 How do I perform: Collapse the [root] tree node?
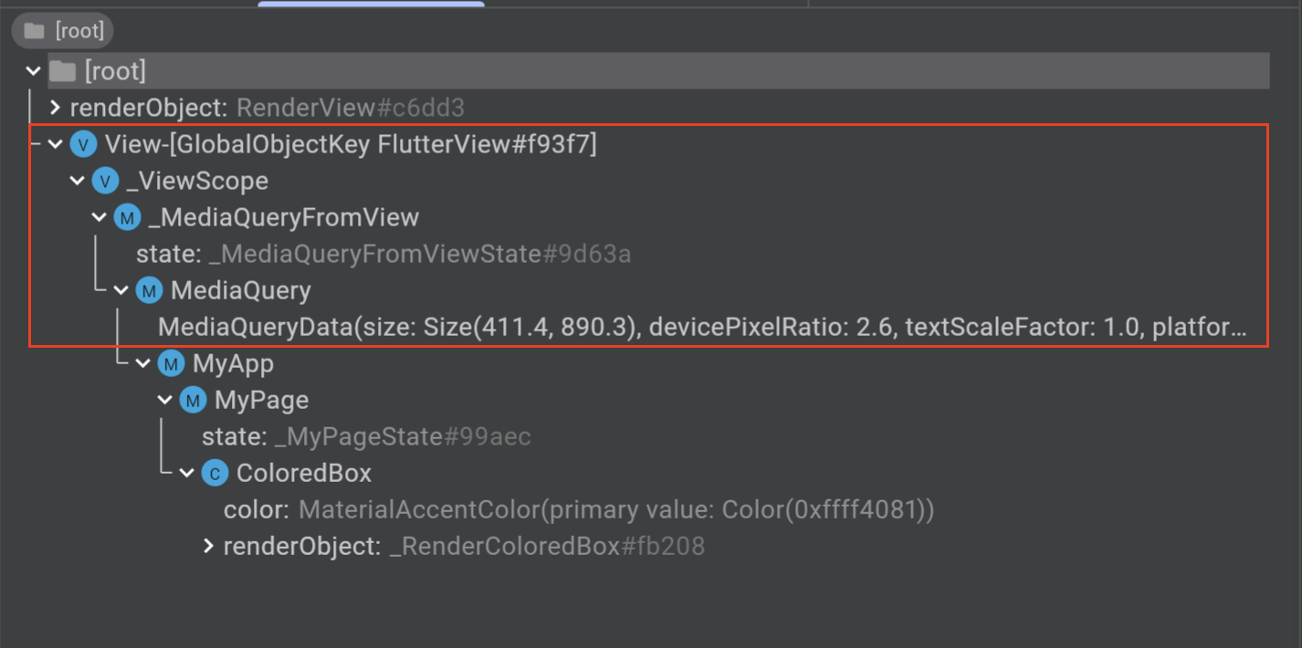(x=34, y=70)
